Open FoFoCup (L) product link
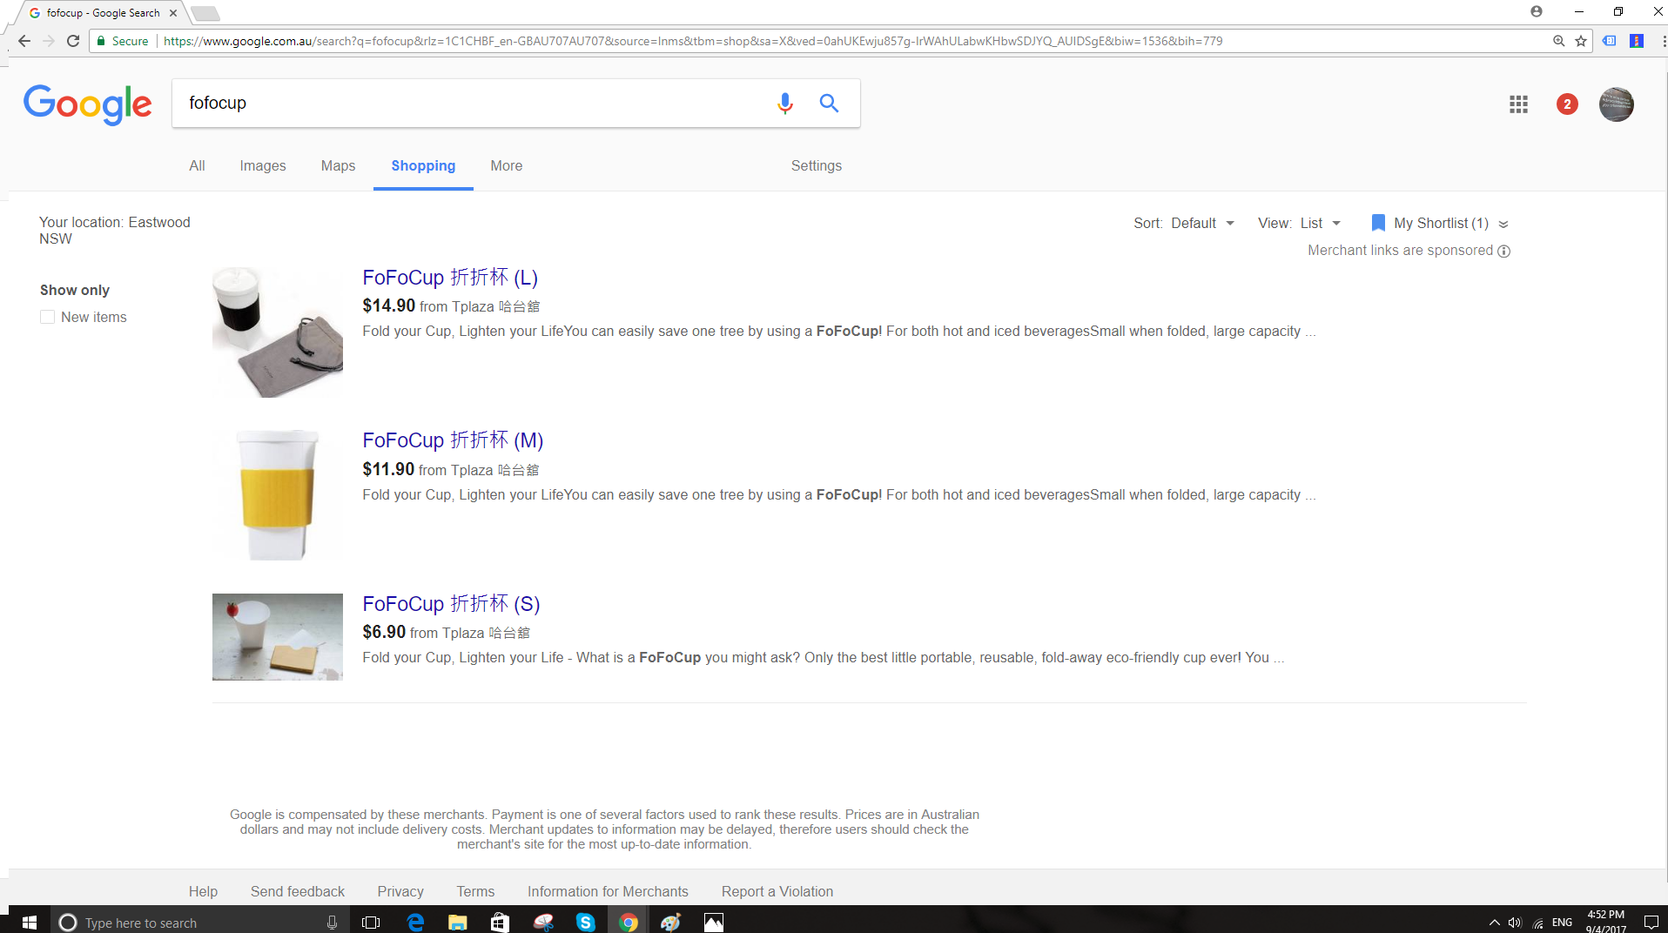 [x=450, y=278]
